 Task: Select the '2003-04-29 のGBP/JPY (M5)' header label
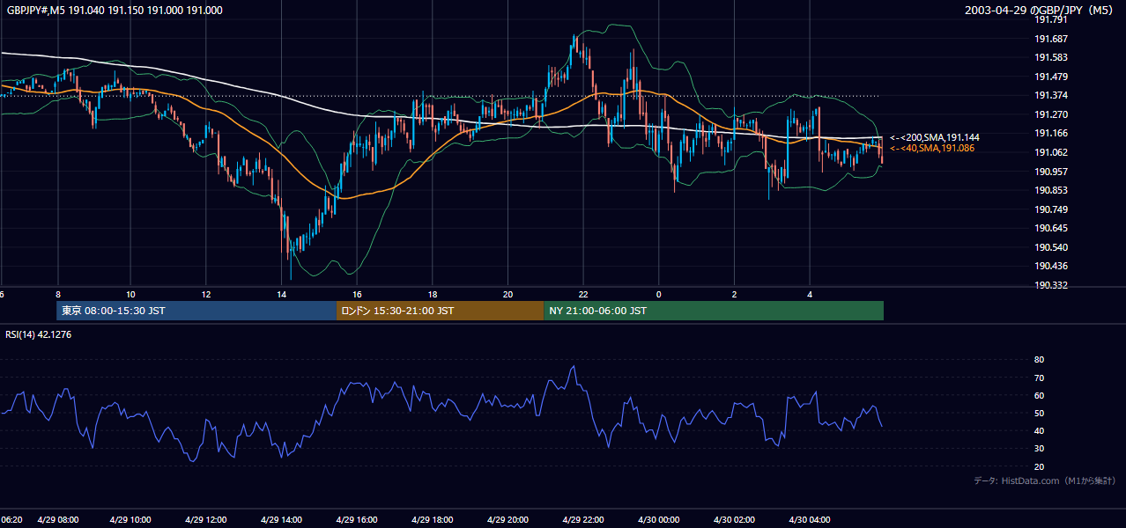[1041, 11]
